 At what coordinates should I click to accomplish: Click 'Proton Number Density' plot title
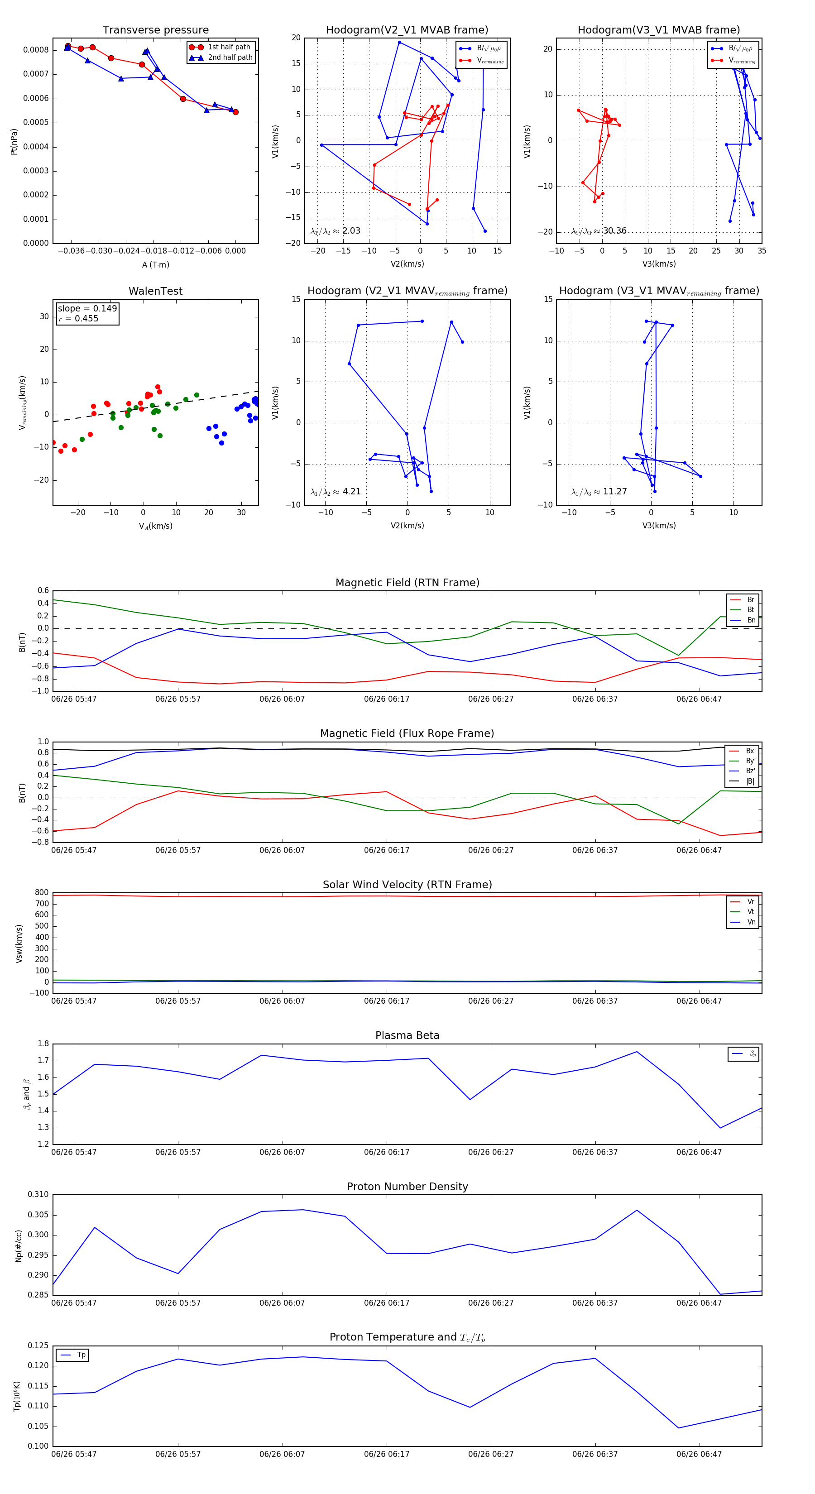[407, 1187]
